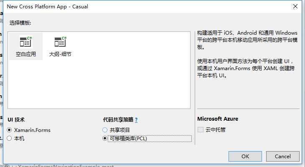Select the 共享项目 radio option
The height and width of the screenshot is (167, 305).
[105, 130]
